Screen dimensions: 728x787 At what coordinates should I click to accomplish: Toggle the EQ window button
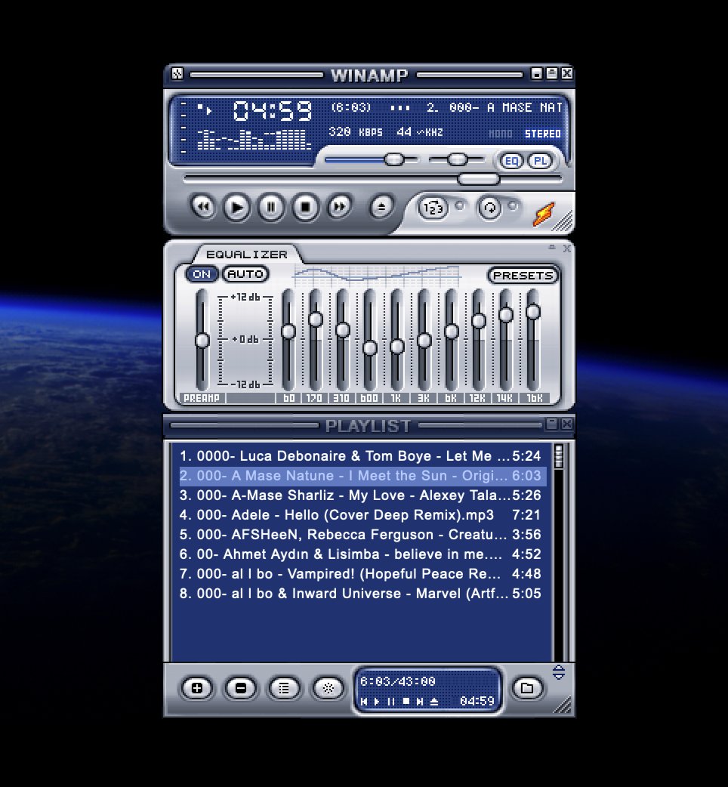(511, 161)
